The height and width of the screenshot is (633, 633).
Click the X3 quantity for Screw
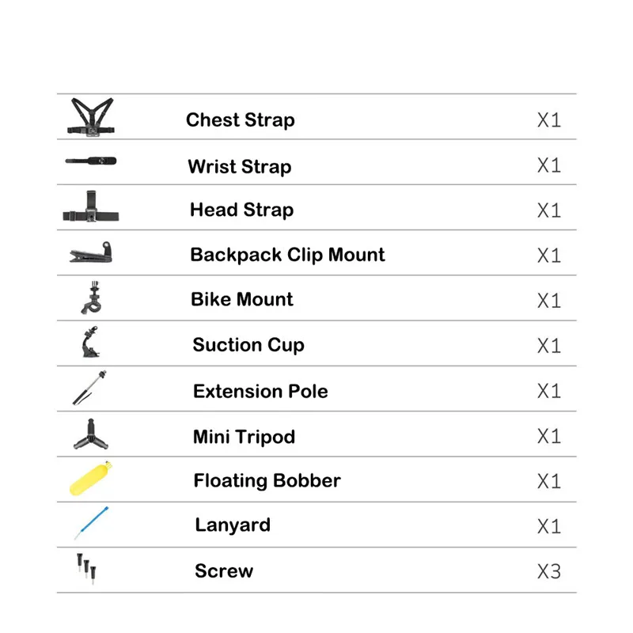(549, 571)
